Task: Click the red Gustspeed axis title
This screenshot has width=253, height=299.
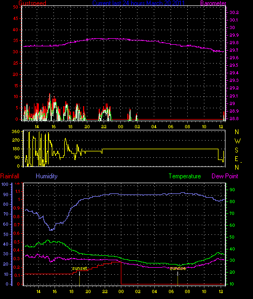Action: coord(32,3)
